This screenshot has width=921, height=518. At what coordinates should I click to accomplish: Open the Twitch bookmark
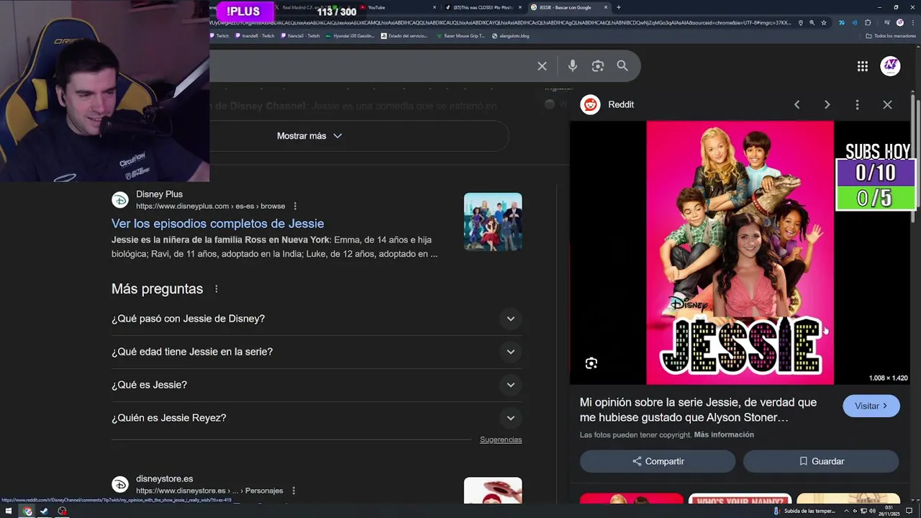219,36
